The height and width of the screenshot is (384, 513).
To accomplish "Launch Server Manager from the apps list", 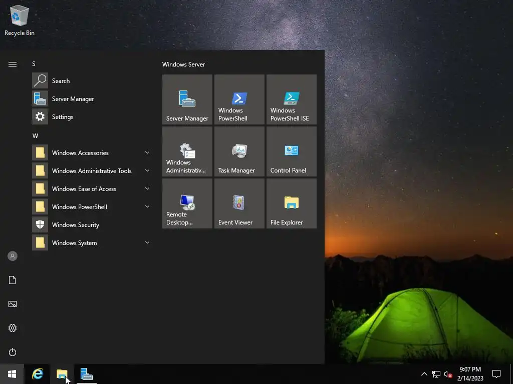I will [x=92, y=98].
